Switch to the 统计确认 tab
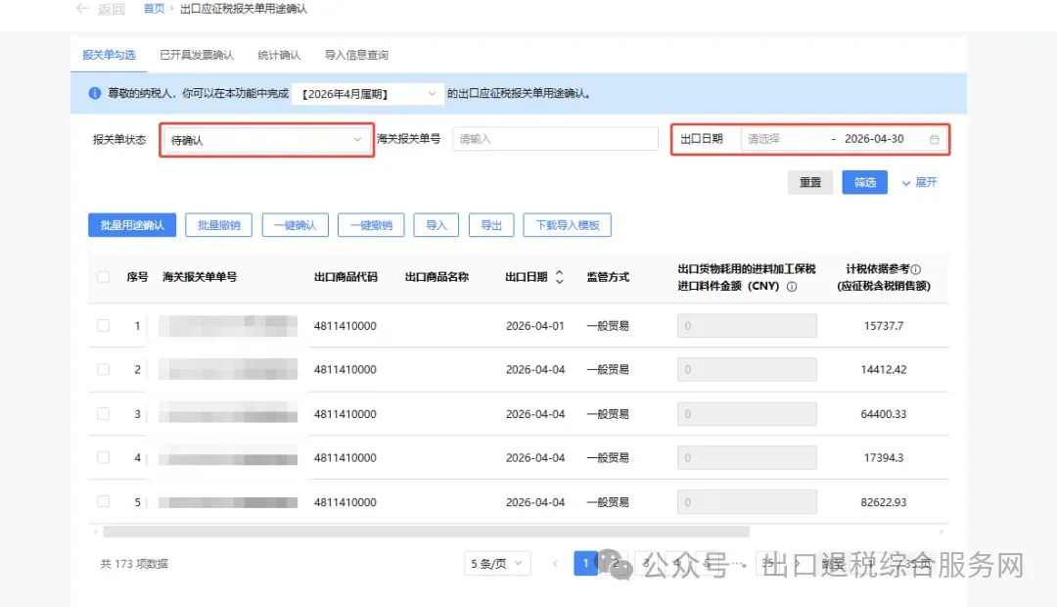 coord(279,55)
